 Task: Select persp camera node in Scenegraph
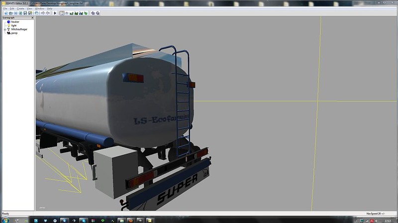coord(14,33)
